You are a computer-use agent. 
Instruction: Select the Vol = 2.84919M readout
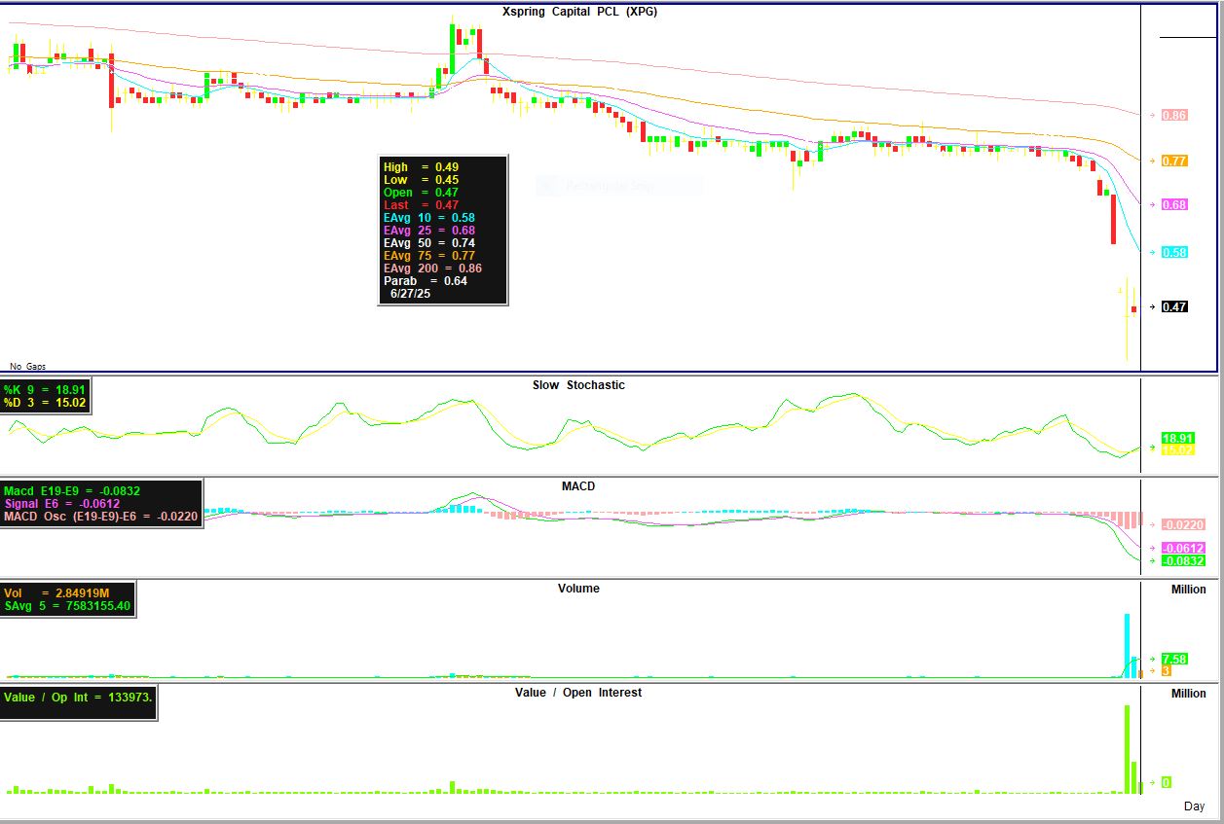(55, 593)
